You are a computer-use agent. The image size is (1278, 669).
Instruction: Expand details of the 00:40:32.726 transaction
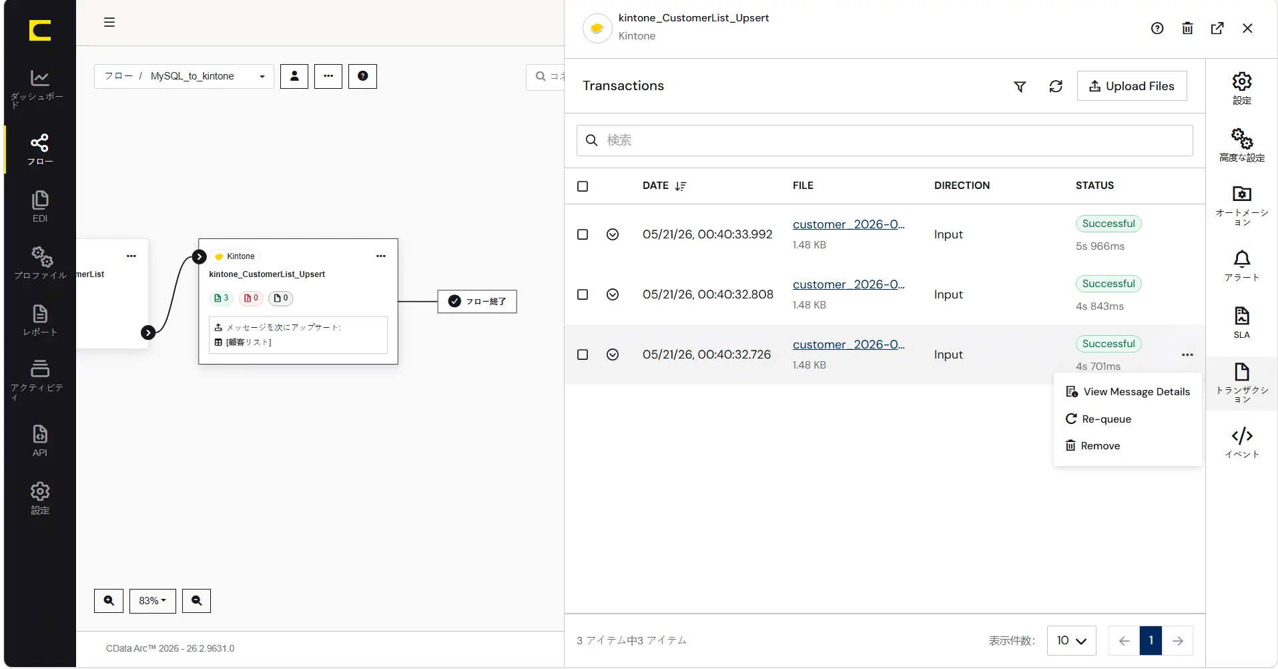click(613, 355)
